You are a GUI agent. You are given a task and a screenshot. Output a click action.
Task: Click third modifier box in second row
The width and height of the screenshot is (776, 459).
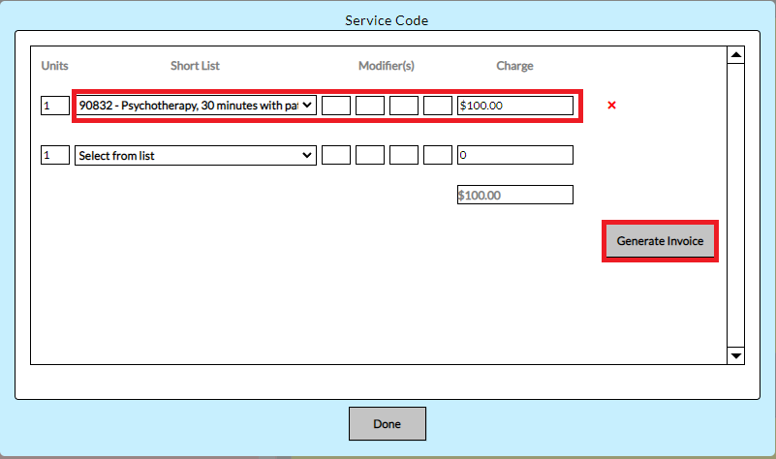coord(404,155)
